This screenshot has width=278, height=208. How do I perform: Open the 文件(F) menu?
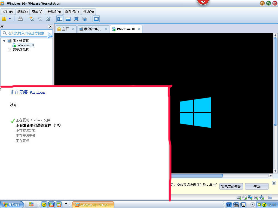pos(8,12)
